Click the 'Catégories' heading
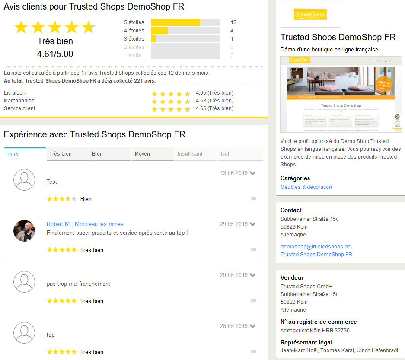Viewport: 405px width, 360px height. point(295,178)
